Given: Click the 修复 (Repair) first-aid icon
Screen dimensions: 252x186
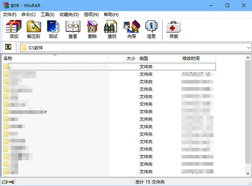Looking at the screenshot, I should click(x=174, y=29).
